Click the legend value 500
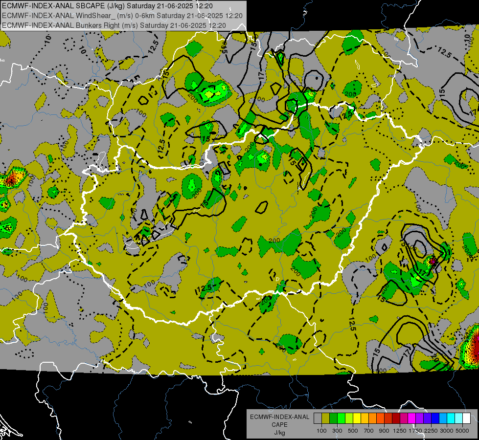The width and height of the screenshot is (479, 440). (x=353, y=431)
